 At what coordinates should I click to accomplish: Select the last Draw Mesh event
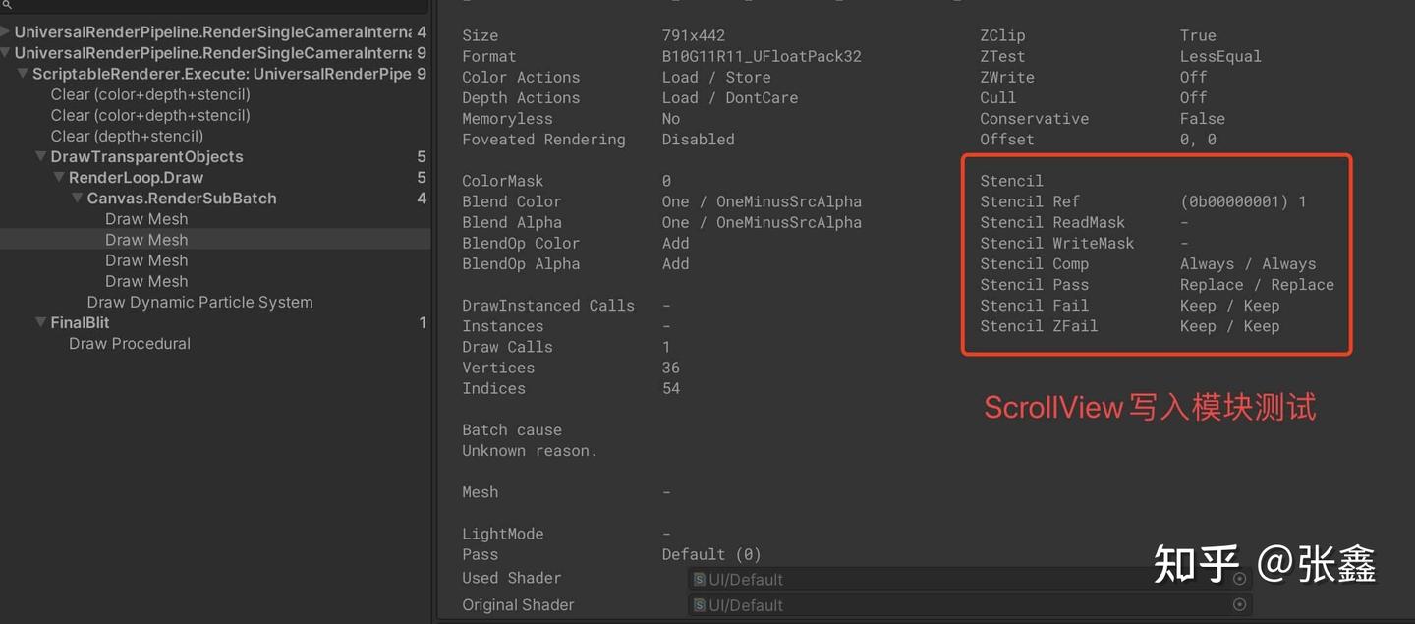[146, 281]
